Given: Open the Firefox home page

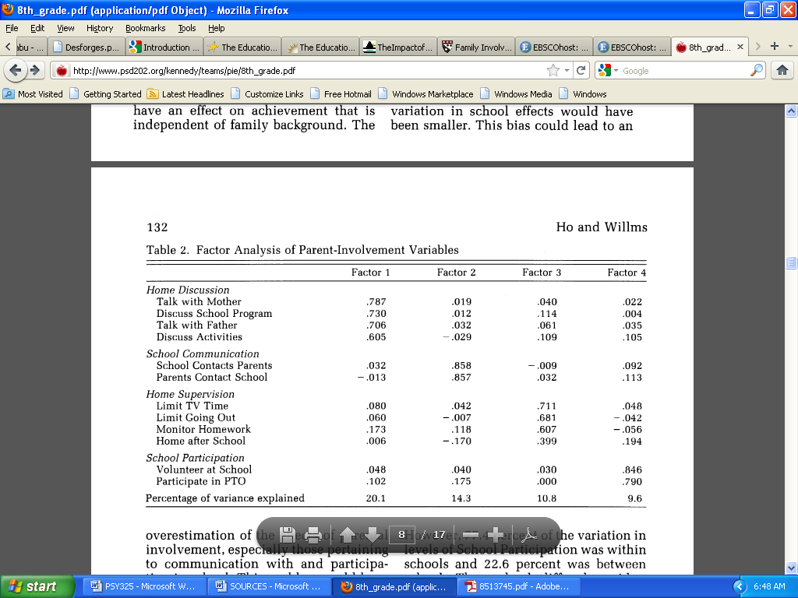Looking at the screenshot, I should [x=782, y=70].
